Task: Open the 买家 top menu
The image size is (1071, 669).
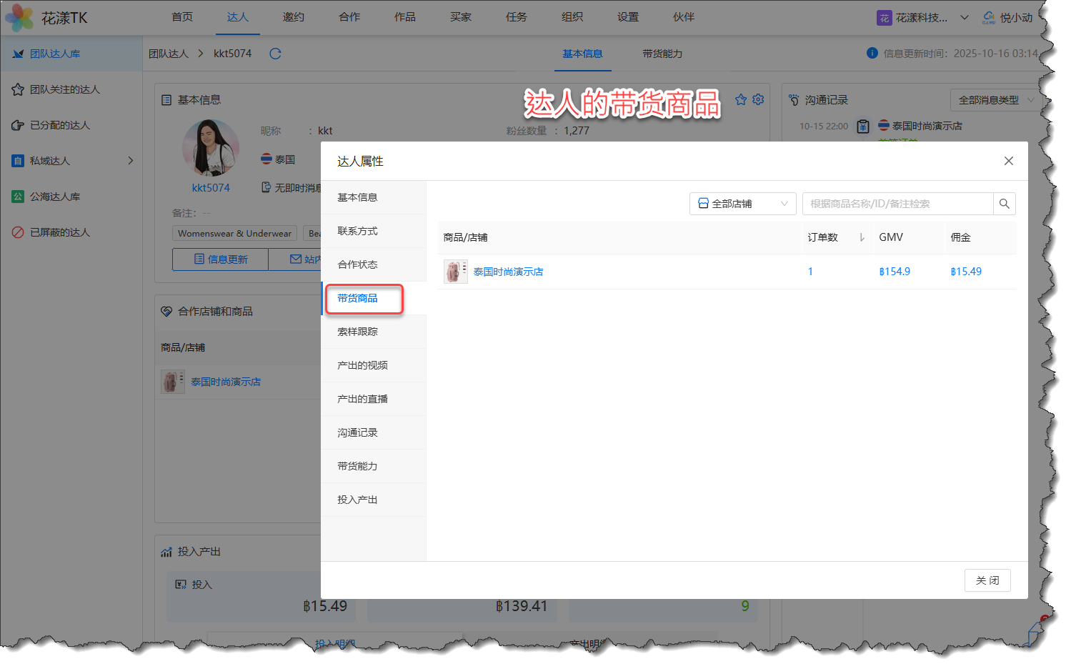Action: (x=461, y=17)
